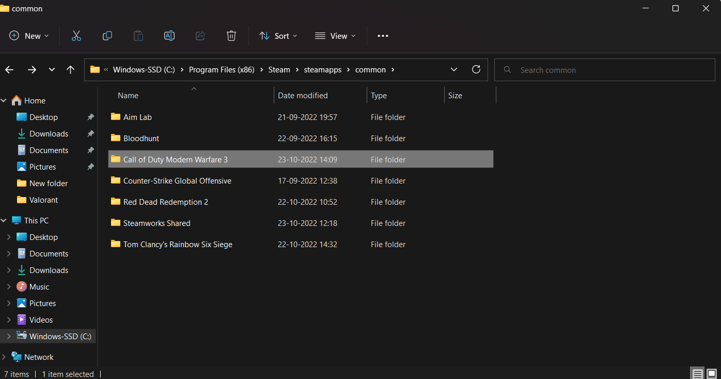This screenshot has width=721, height=379.
Task: Collapse the Home section in sidebar
Action: [4, 101]
